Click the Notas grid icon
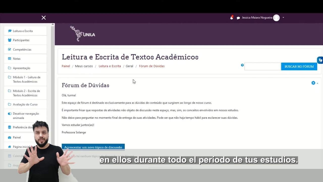The width and height of the screenshot is (323, 182). coord(10,59)
